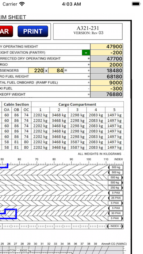
Task: Tap the battery icon in status bar
Action: [136, 4]
